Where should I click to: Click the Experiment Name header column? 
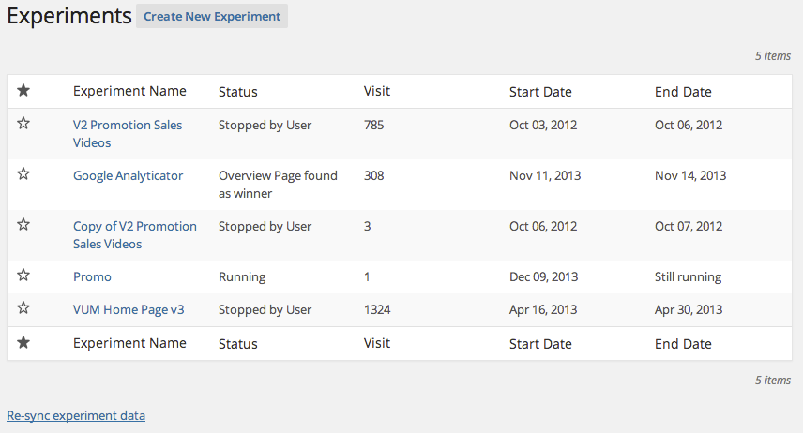[129, 91]
